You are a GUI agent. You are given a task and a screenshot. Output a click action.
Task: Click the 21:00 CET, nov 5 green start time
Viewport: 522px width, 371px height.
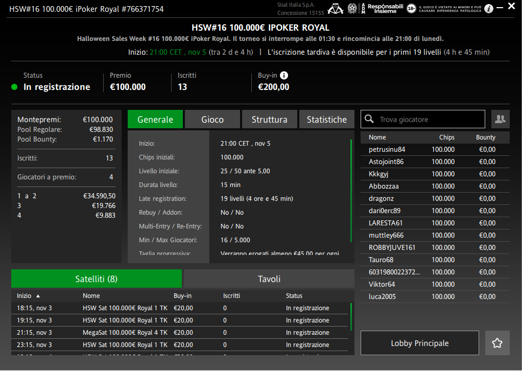(178, 52)
